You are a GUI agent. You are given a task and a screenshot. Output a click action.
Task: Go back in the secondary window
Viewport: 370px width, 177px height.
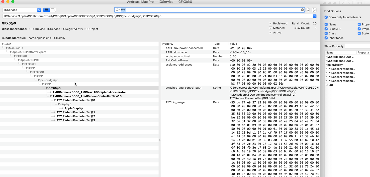click(343, 3)
